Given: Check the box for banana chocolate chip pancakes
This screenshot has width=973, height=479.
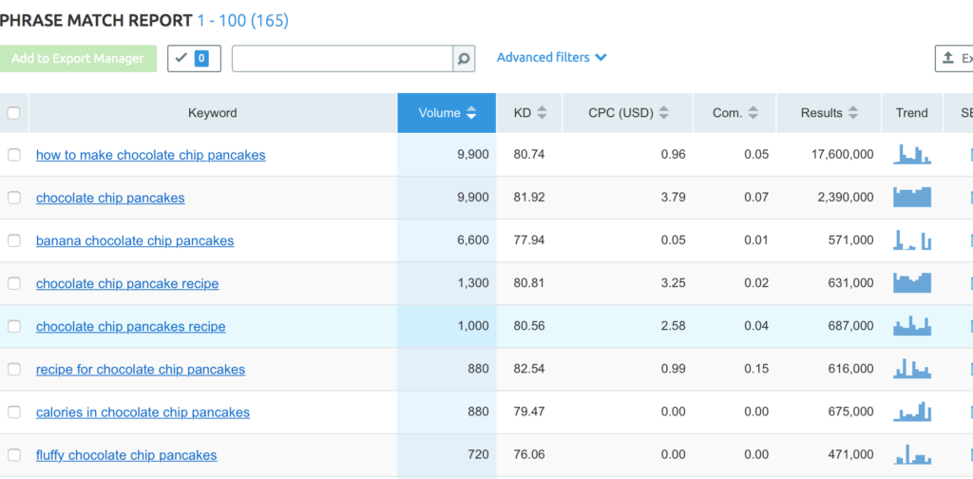Looking at the screenshot, I should pyautogui.click(x=13, y=240).
